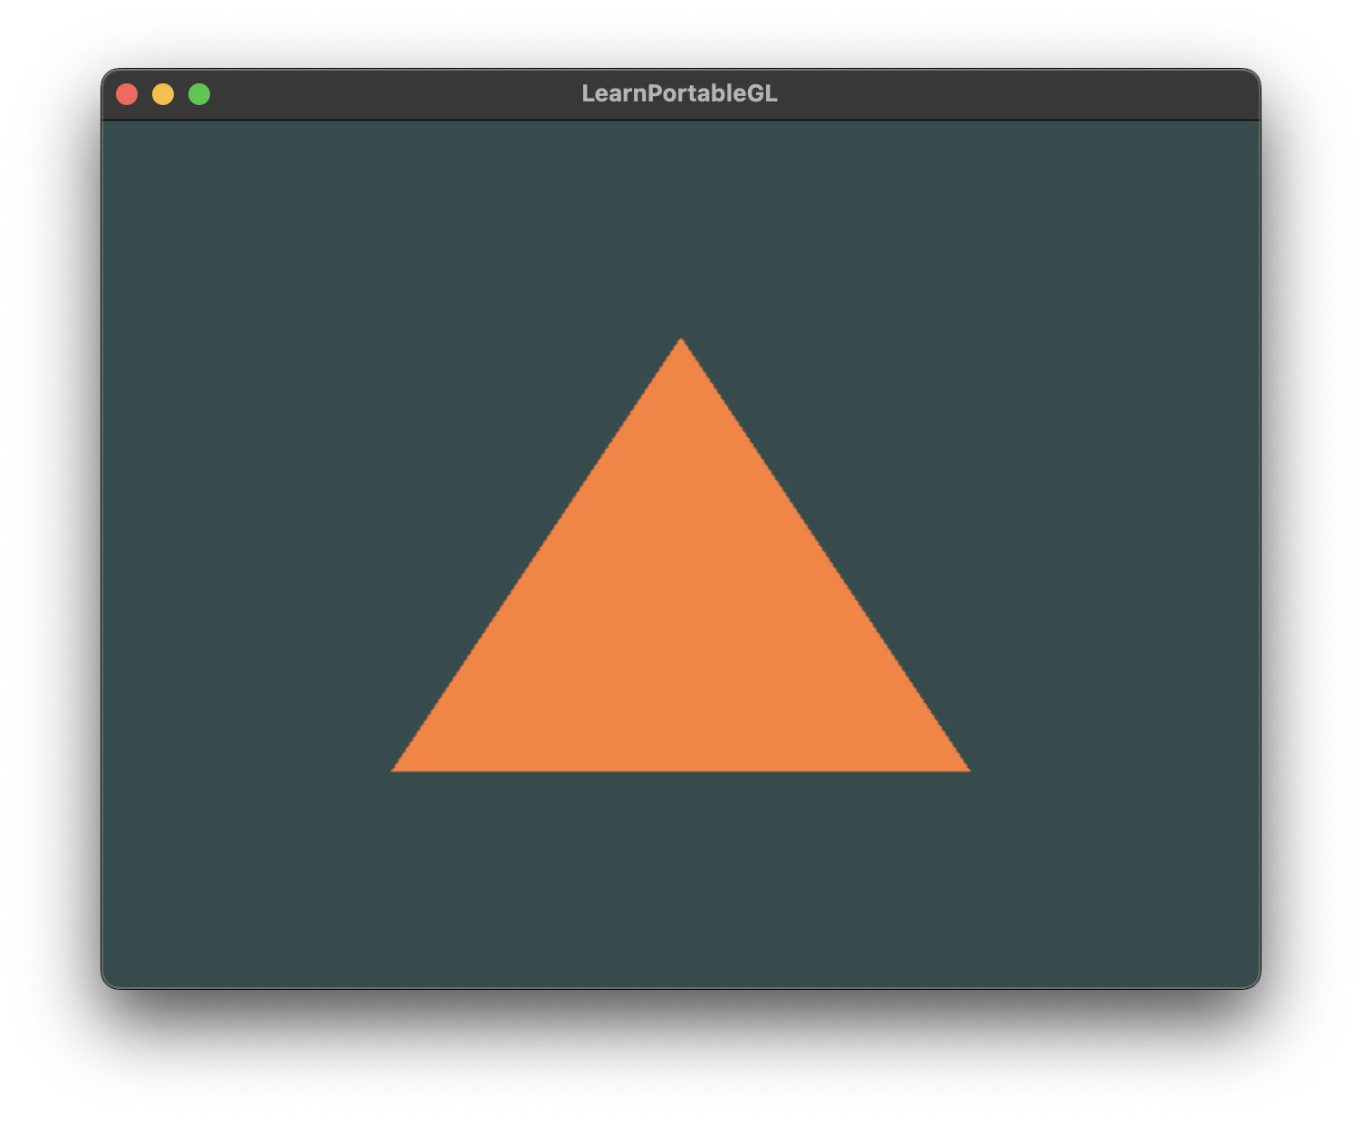Minimize the window with the yellow button
The width and height of the screenshot is (1362, 1123).
coord(163,94)
